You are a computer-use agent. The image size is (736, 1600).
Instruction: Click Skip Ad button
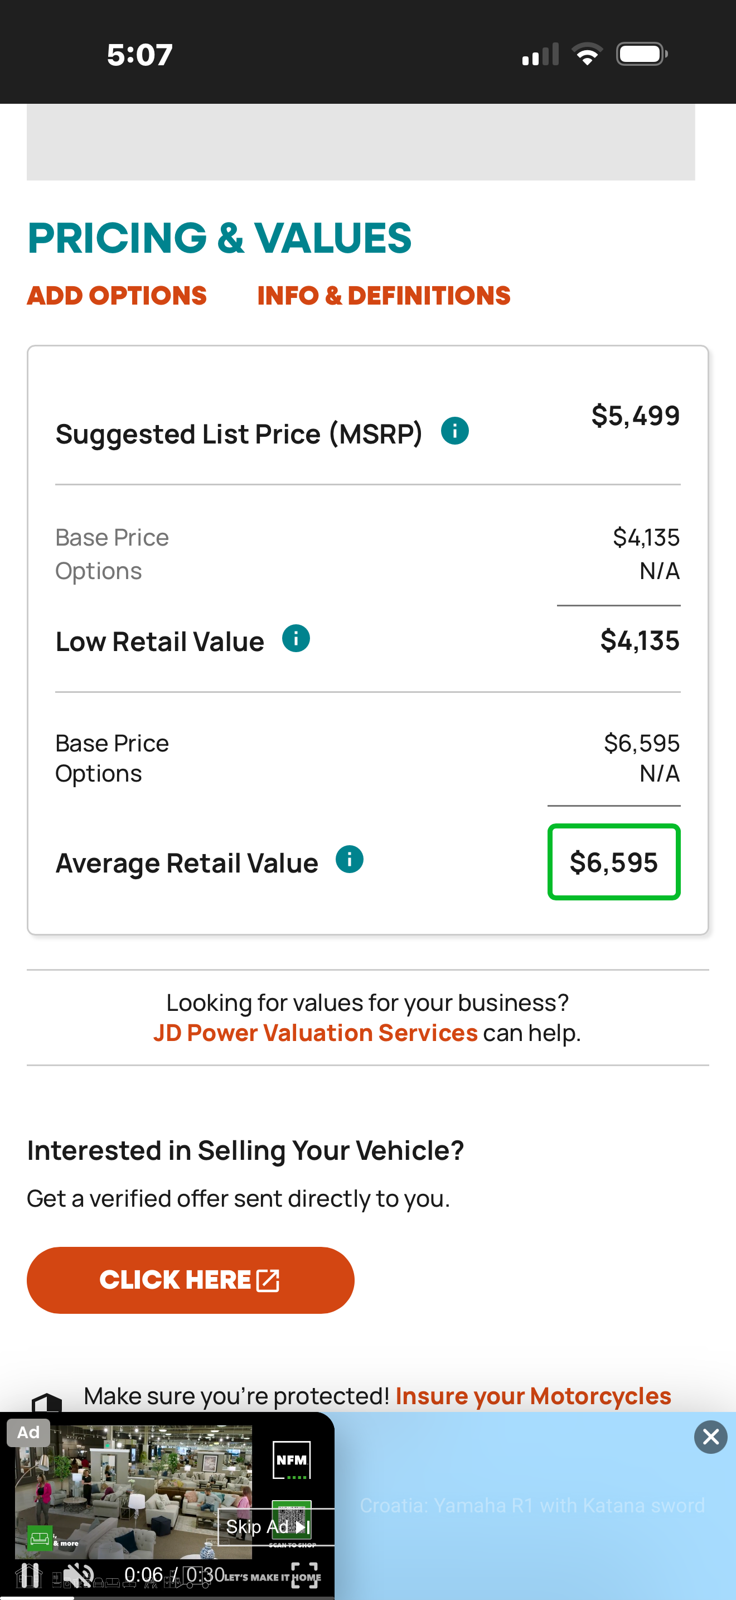pyautogui.click(x=267, y=1527)
